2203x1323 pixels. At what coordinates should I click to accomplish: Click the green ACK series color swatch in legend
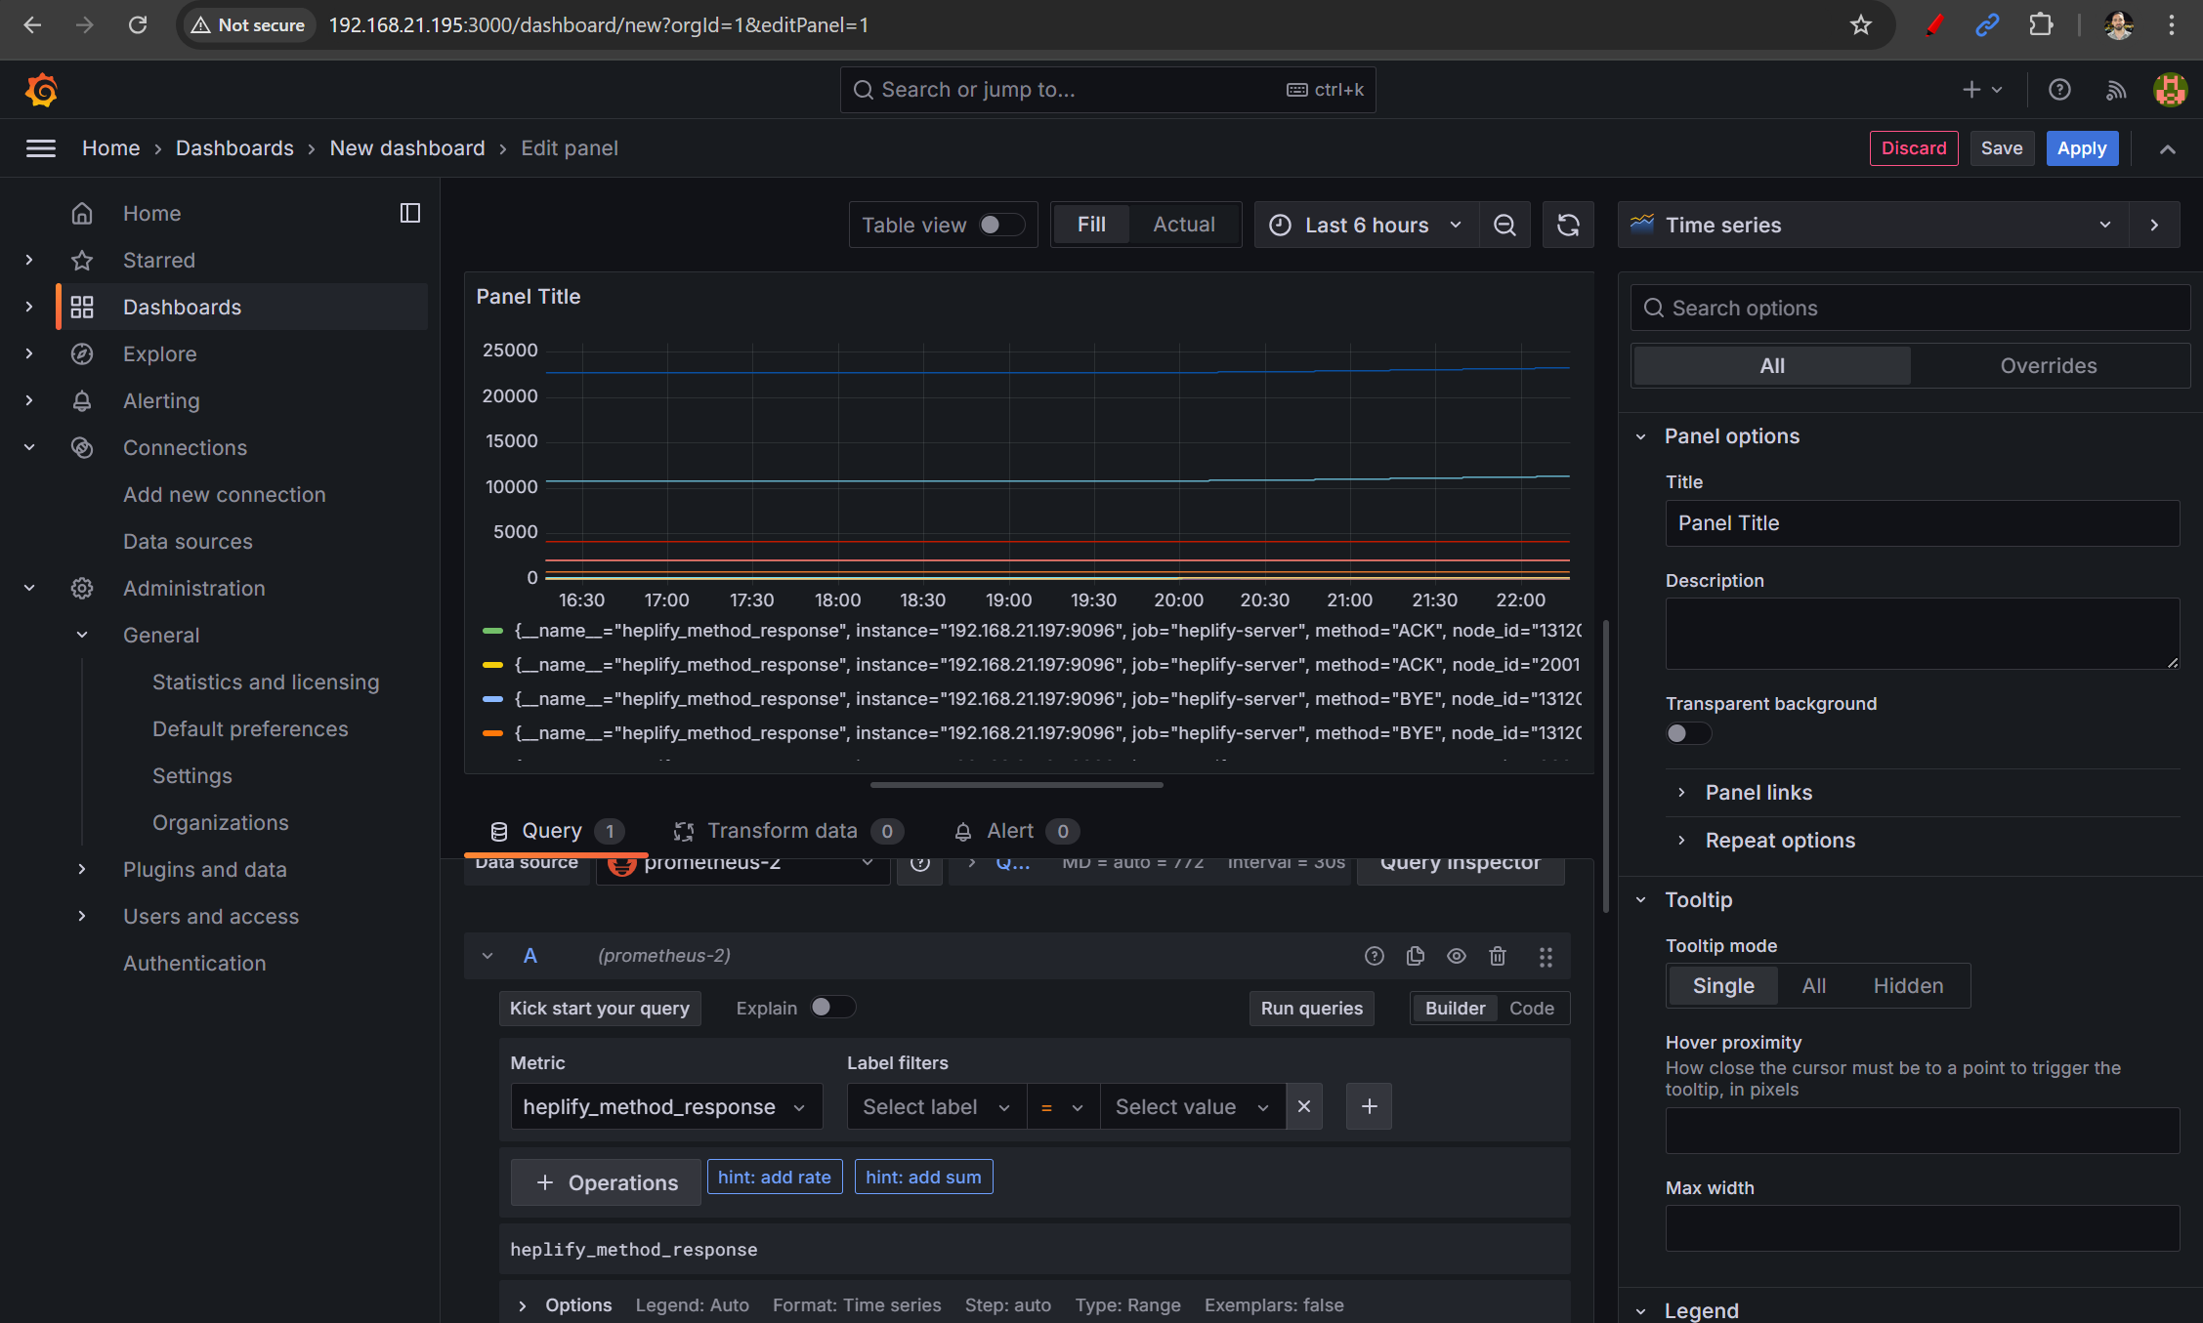[x=492, y=631]
